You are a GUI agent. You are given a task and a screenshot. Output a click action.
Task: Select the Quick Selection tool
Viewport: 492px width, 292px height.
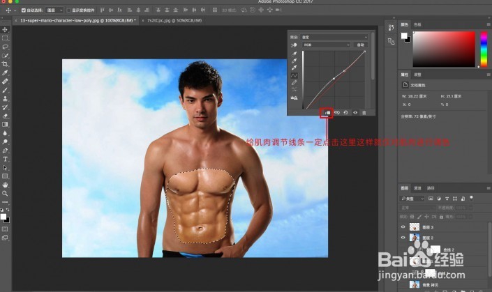(x=5, y=56)
